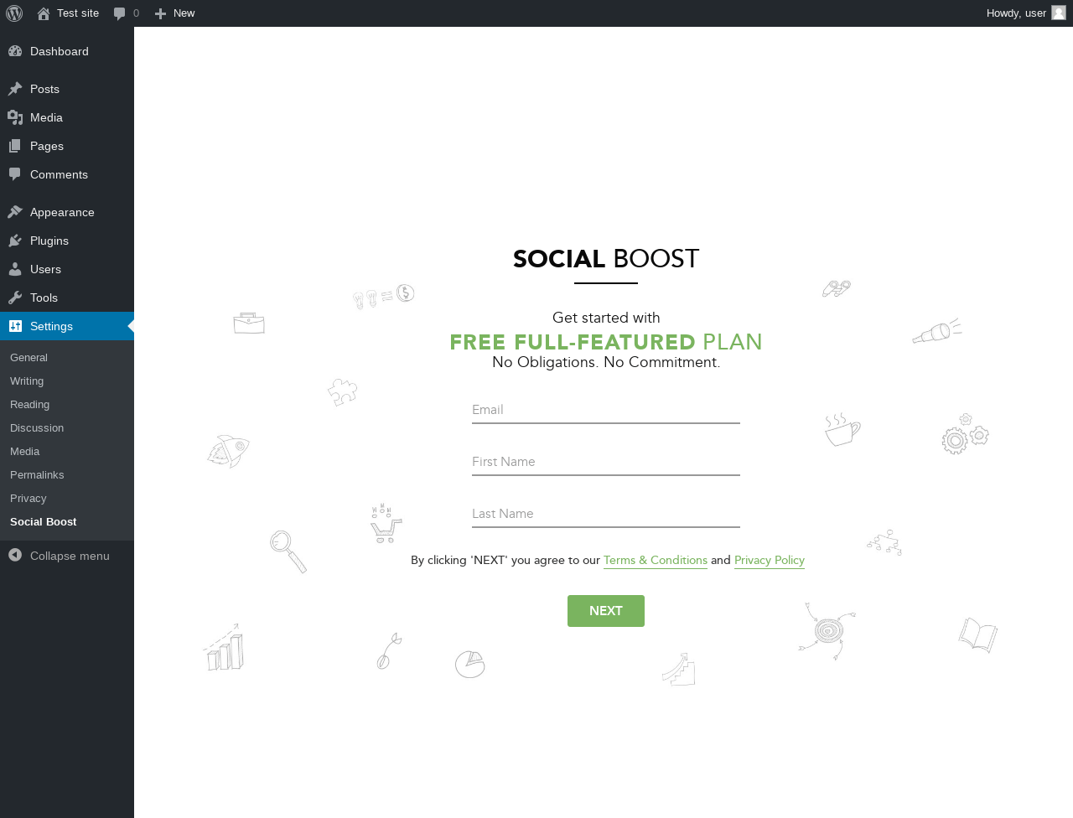Screen dimensions: 1073x818
Task: Click the Settings menu label
Action: pos(51,326)
